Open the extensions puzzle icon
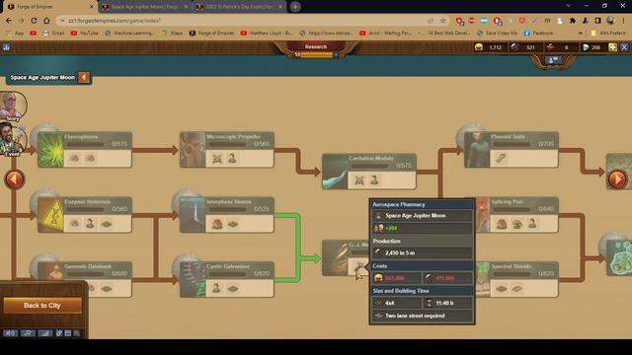This screenshot has width=632, height=355. pos(573,21)
